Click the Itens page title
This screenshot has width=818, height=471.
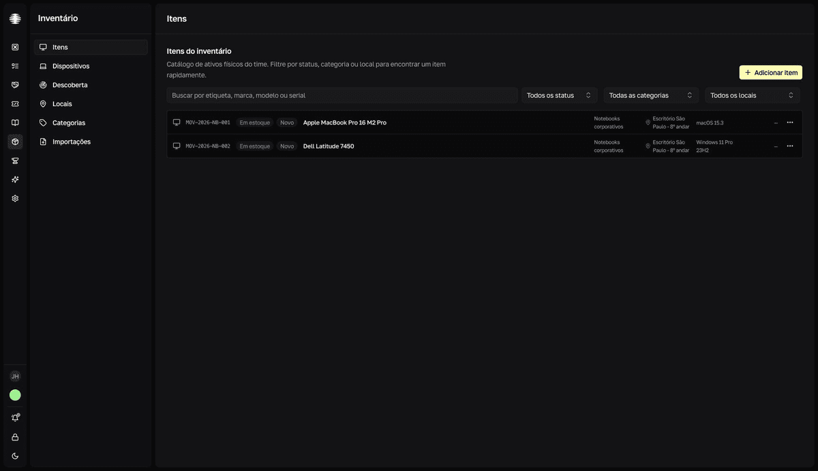[177, 19]
